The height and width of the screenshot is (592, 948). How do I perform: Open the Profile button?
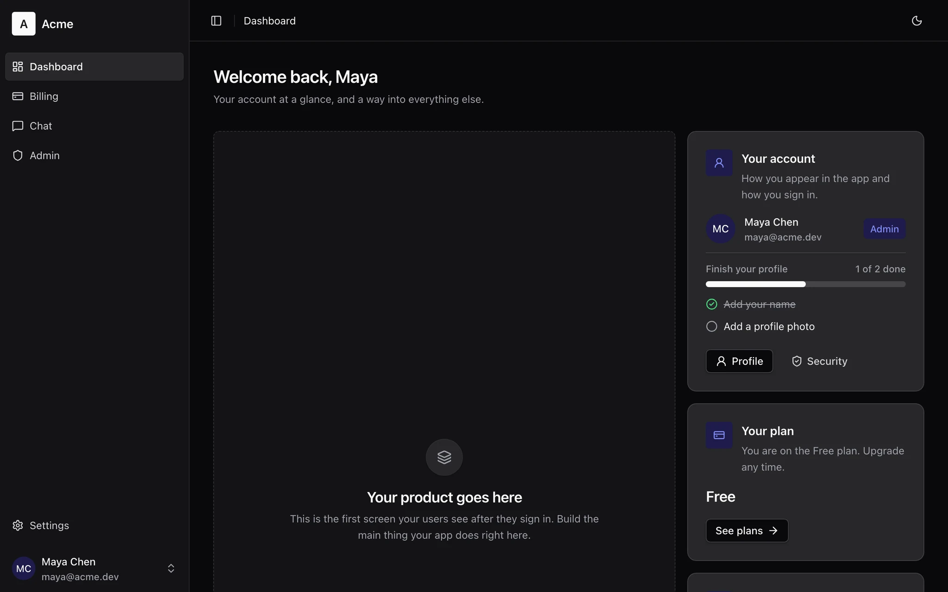click(x=739, y=361)
